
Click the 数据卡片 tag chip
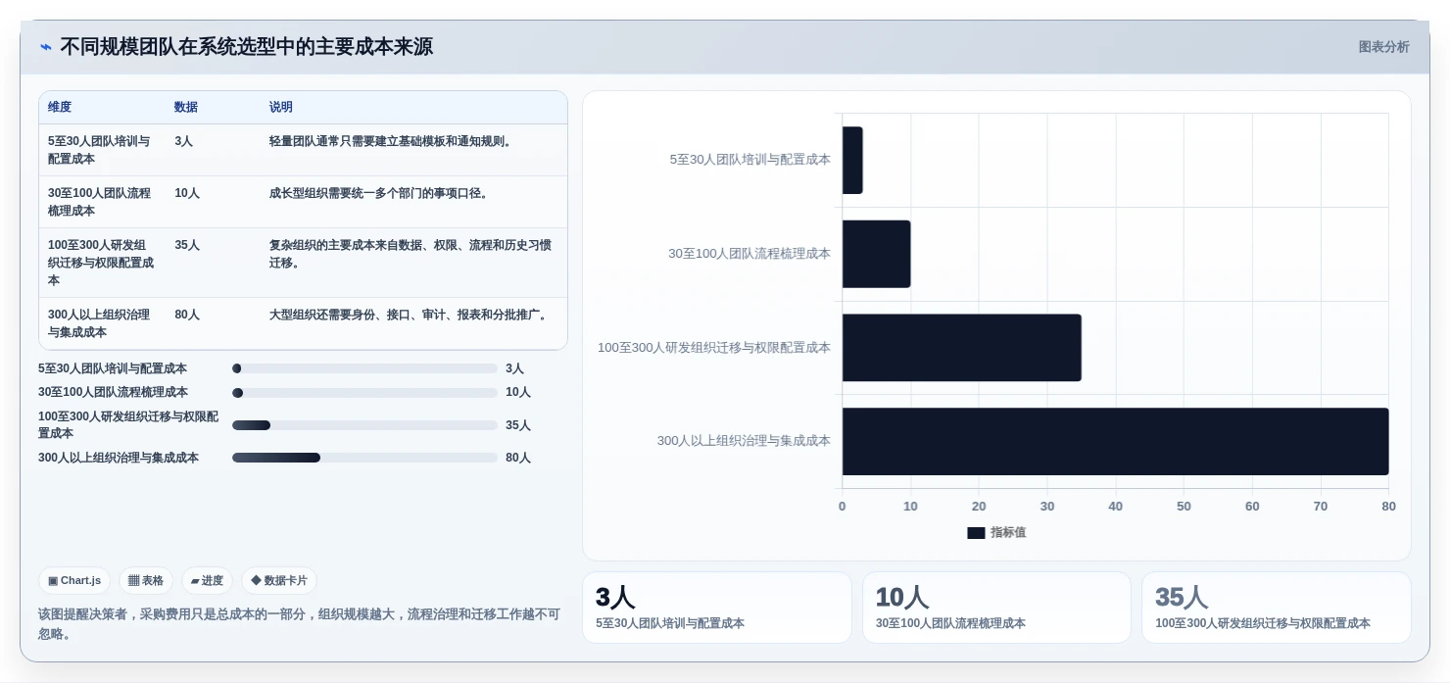(279, 580)
